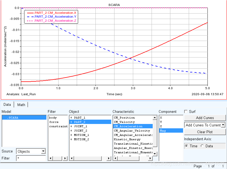Switch to the Math tab
This screenshot has width=227, height=169.
click(21, 105)
